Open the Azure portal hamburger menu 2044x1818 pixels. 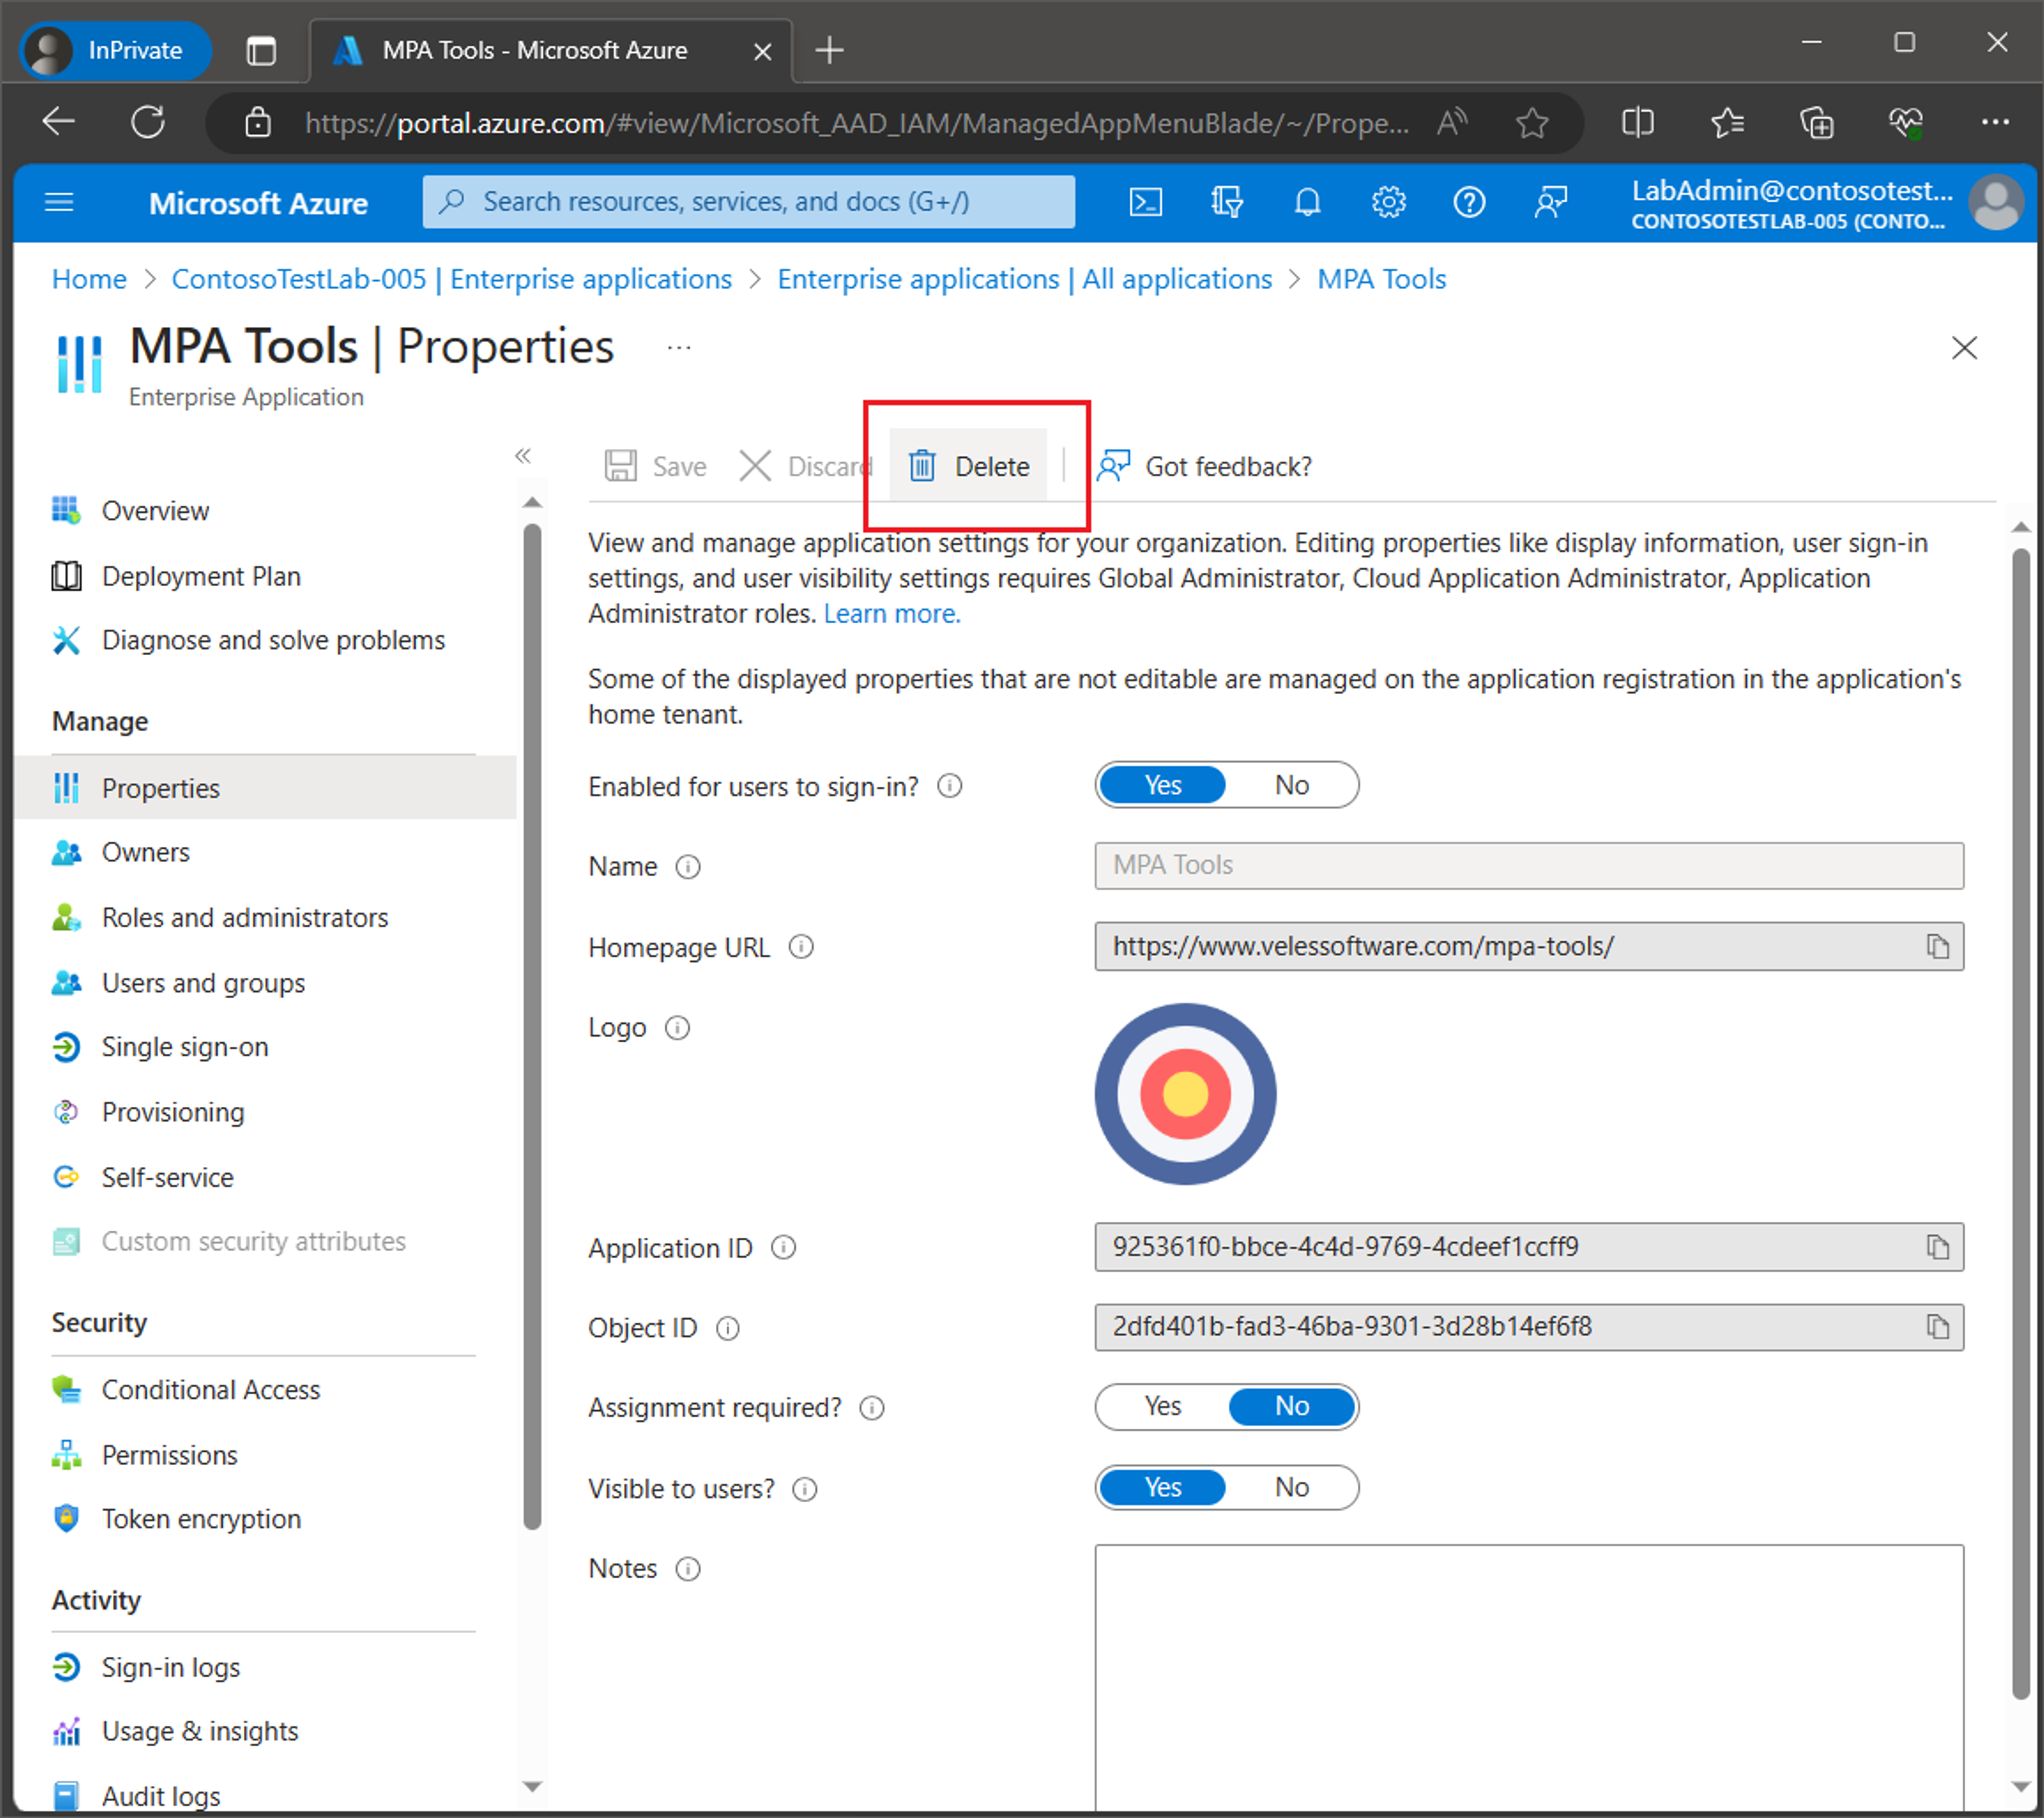[59, 202]
